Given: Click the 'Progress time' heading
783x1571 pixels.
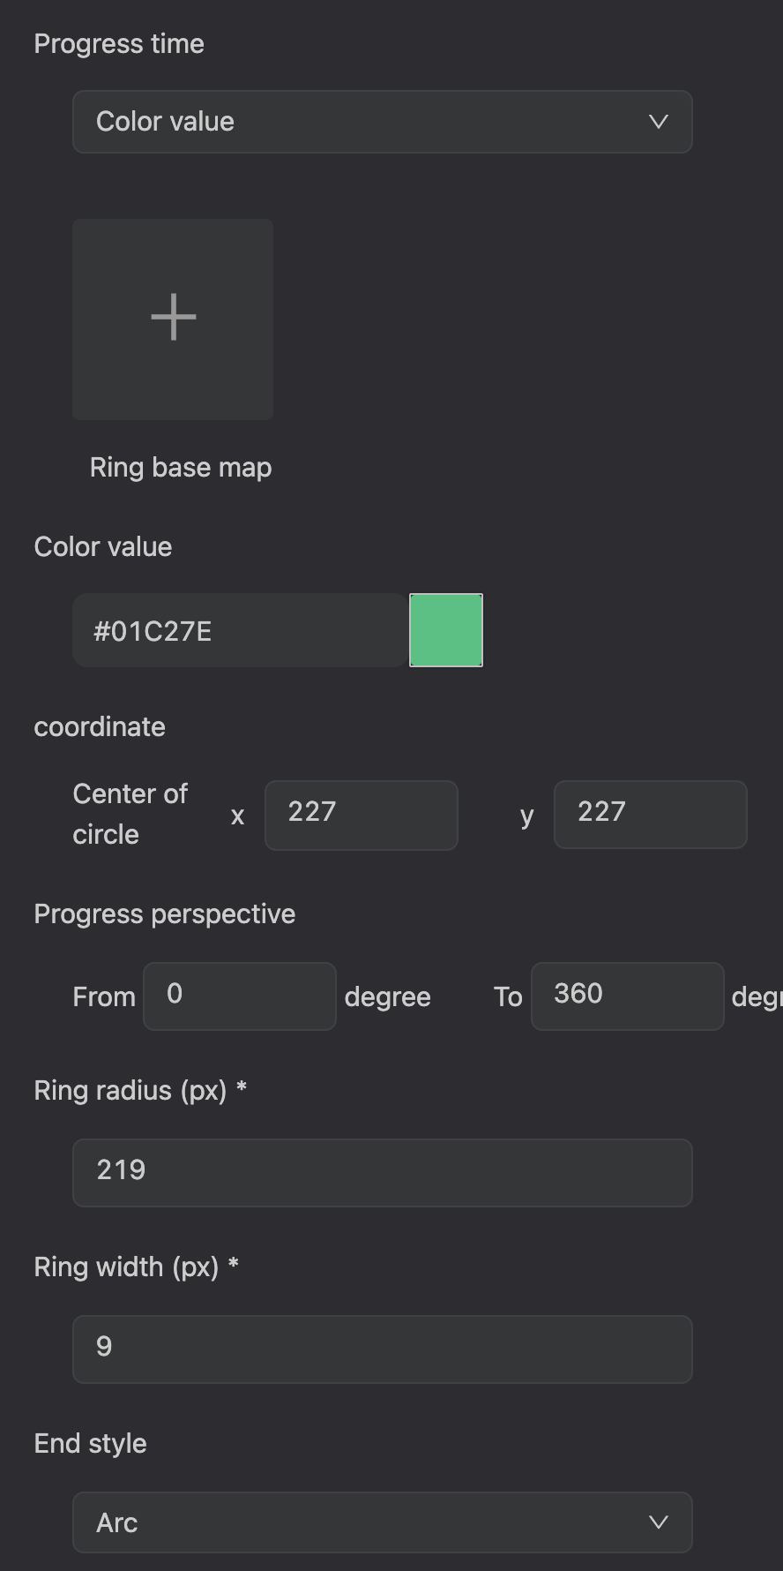Looking at the screenshot, I should (119, 44).
